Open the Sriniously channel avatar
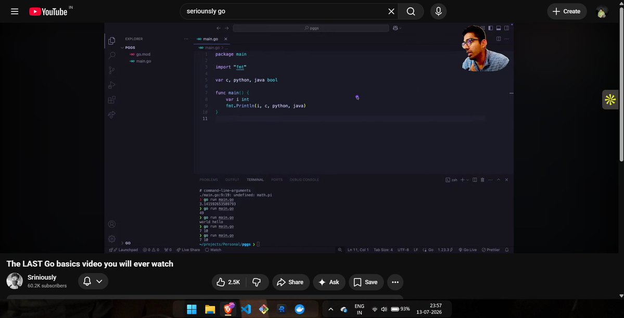Viewport: 624px width, 318px height. point(15,281)
